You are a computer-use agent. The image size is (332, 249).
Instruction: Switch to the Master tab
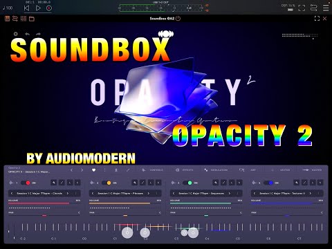pos(312,170)
